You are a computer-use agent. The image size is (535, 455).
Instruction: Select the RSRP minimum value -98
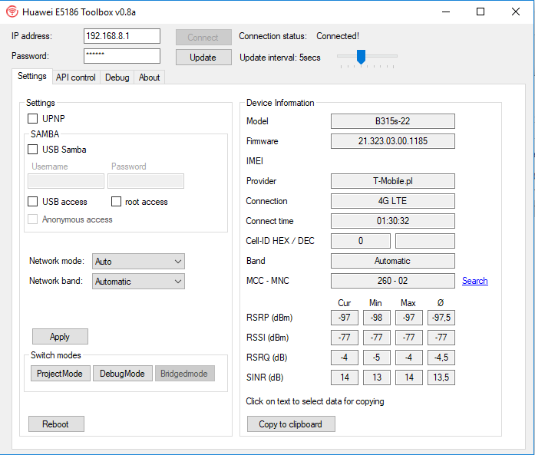click(377, 318)
